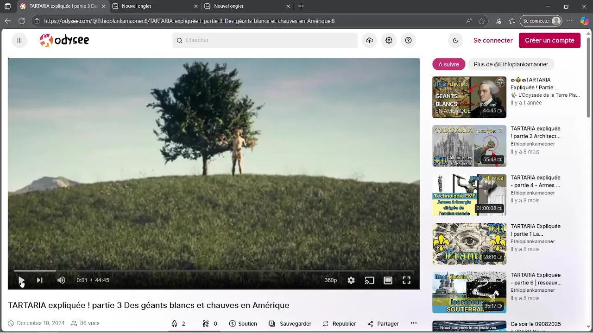
Task: Open video player settings gear
Action: point(351,280)
